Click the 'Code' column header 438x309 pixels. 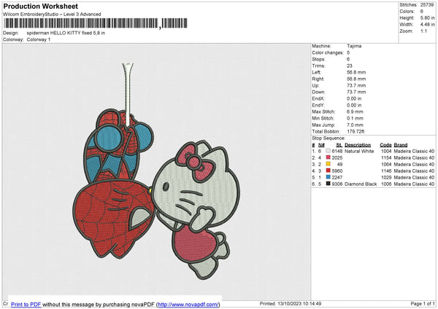(x=385, y=145)
